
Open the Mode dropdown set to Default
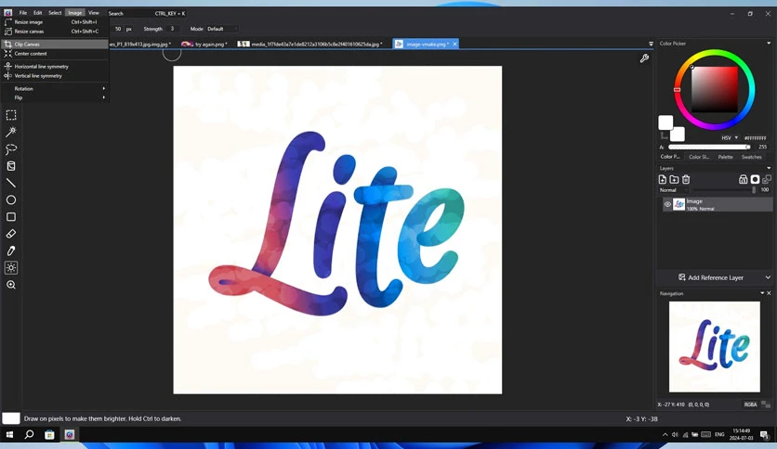pos(222,29)
